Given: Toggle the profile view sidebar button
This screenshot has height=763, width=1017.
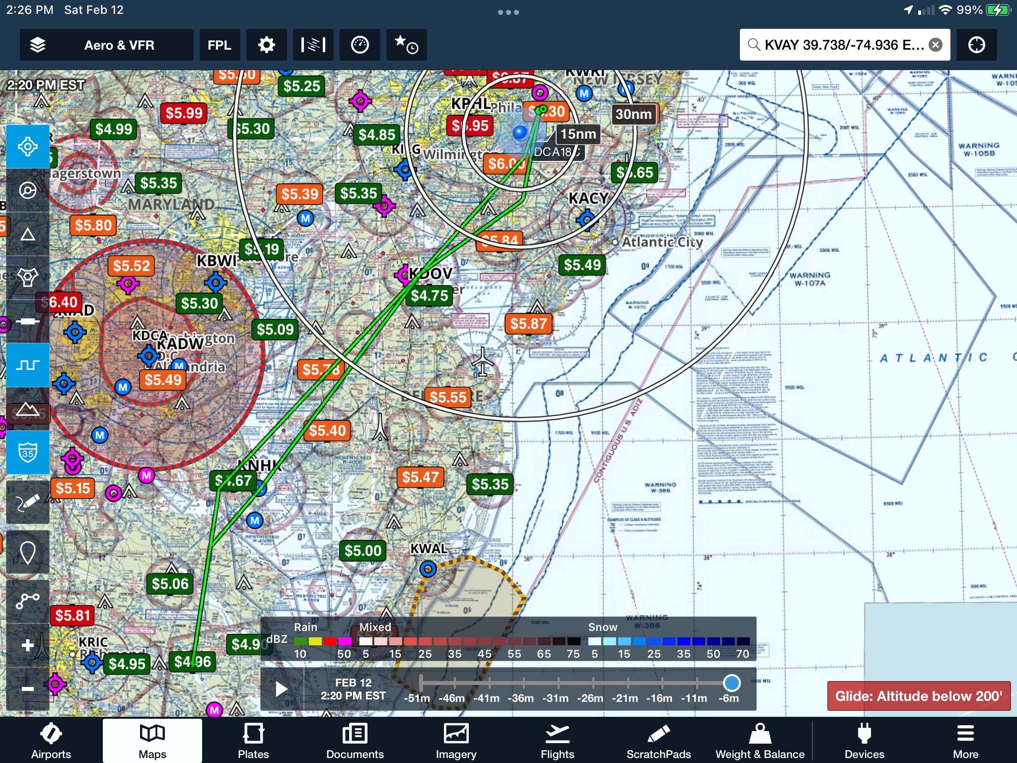Looking at the screenshot, I should pos(28,365).
